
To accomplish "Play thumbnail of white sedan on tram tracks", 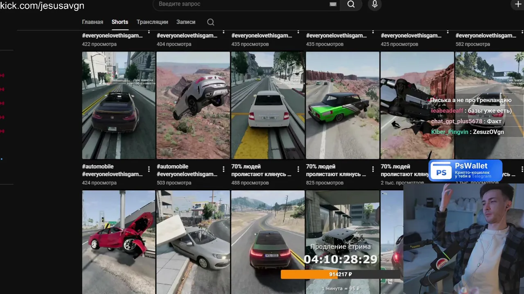I will pyautogui.click(x=268, y=105).
